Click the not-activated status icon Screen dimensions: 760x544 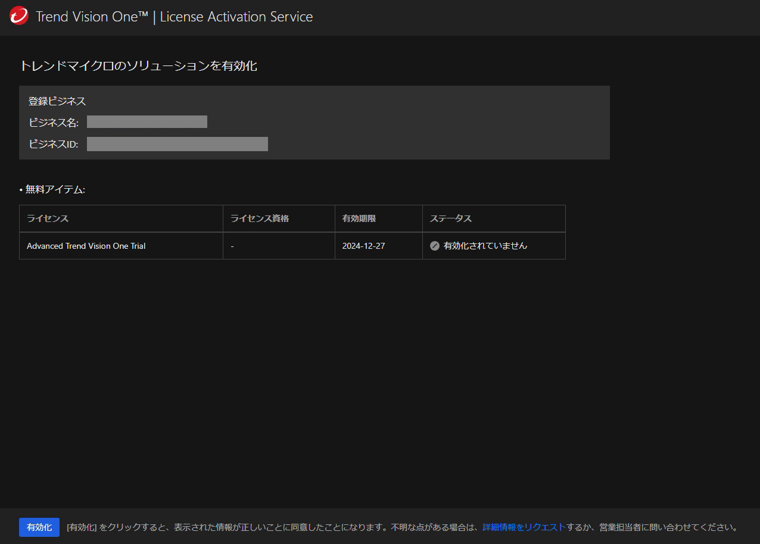coord(435,246)
